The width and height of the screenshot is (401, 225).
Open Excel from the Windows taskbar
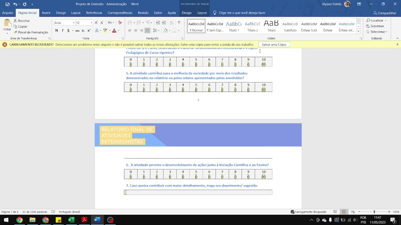tap(71, 220)
